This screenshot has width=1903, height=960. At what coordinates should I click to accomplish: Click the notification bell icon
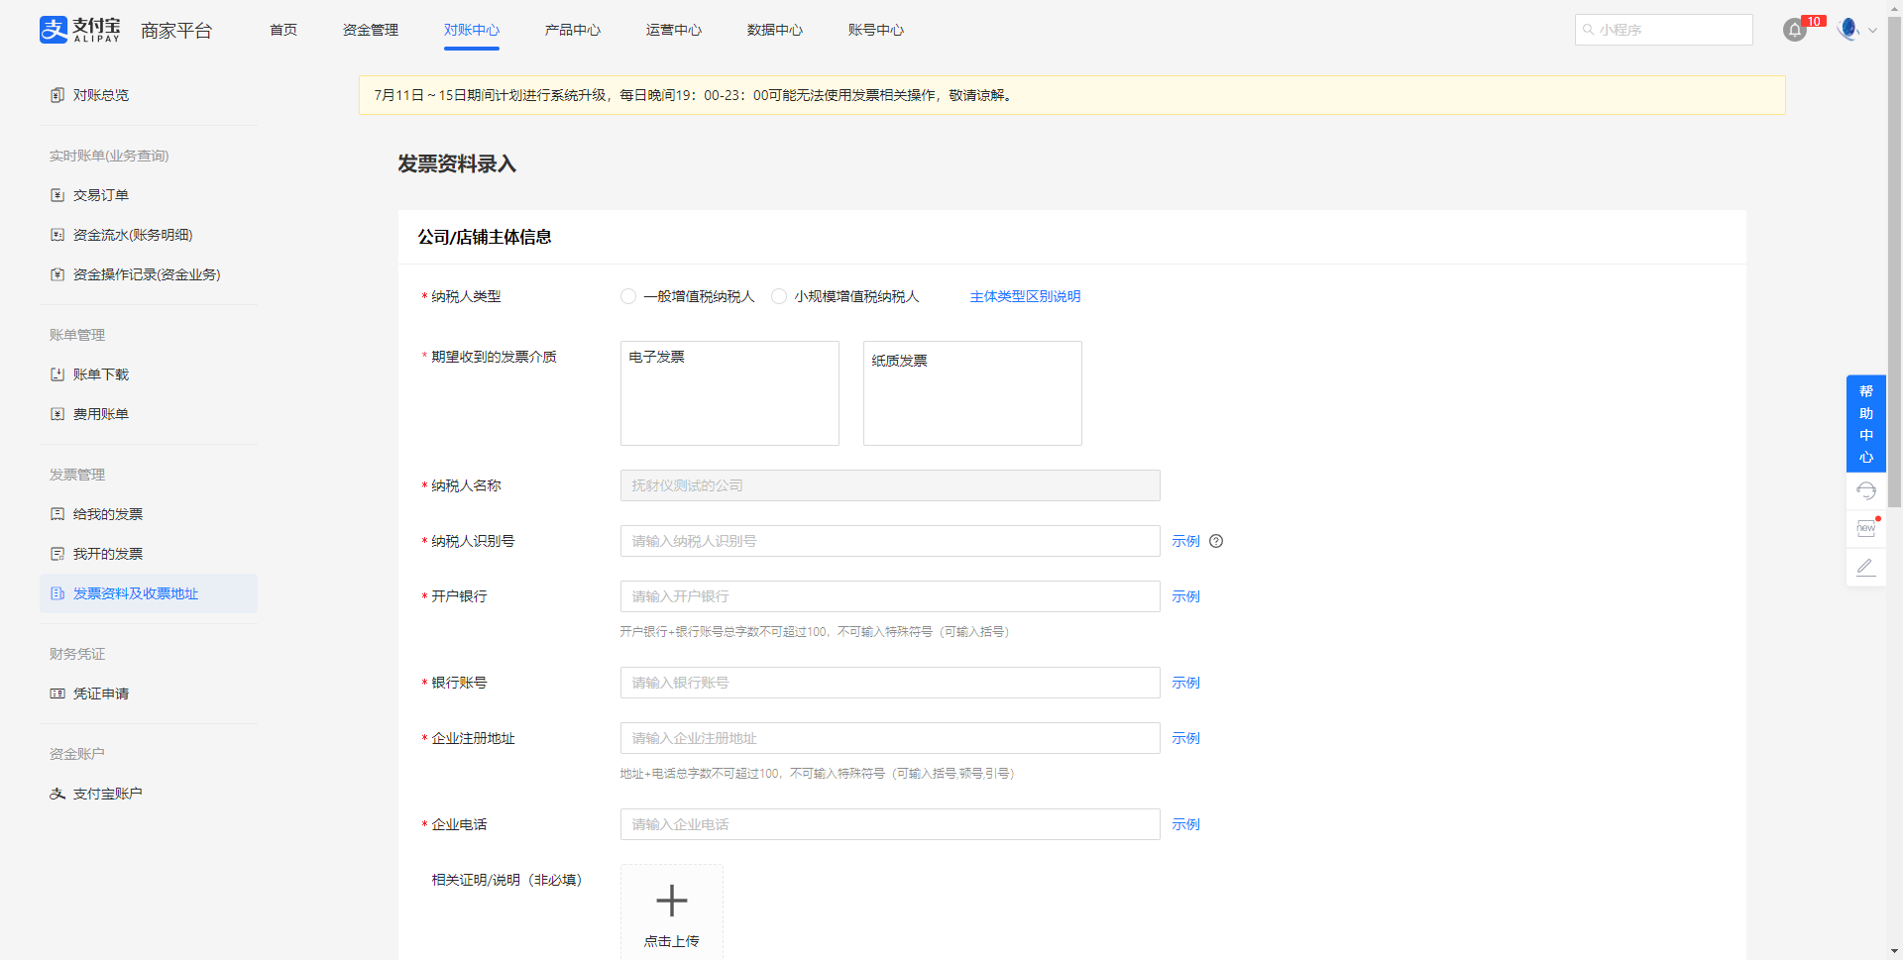[1794, 31]
